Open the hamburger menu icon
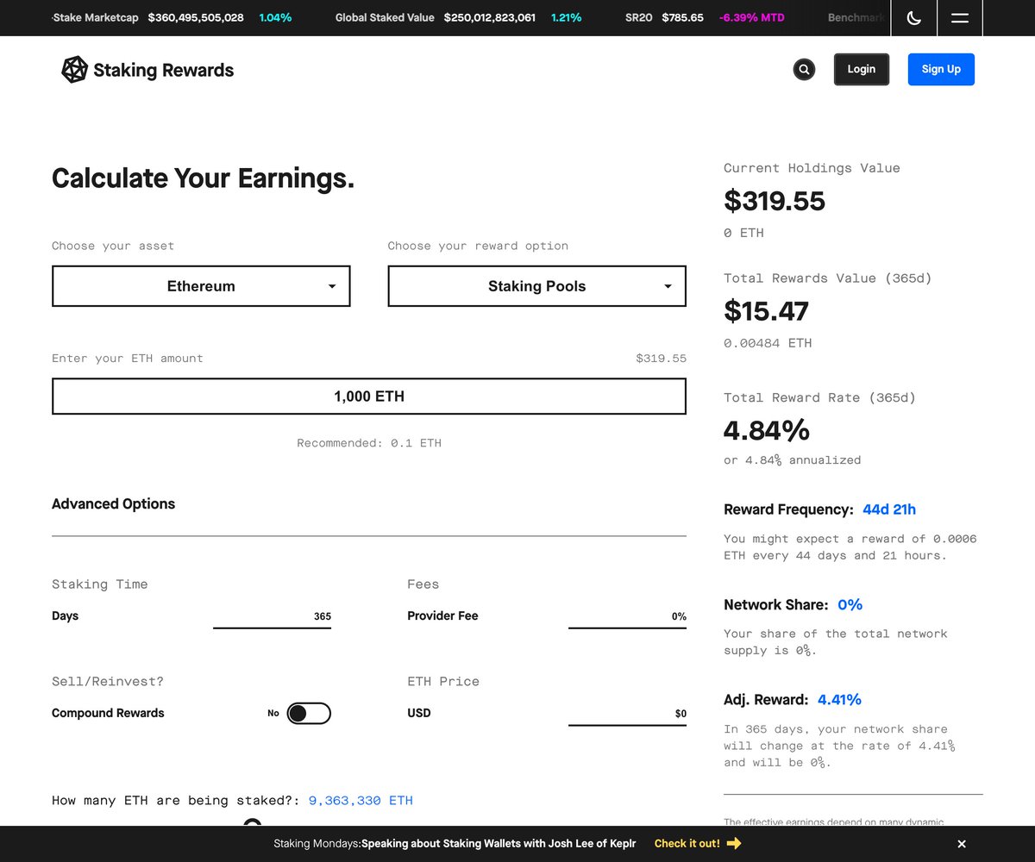1035x862 pixels. pyautogui.click(x=959, y=18)
